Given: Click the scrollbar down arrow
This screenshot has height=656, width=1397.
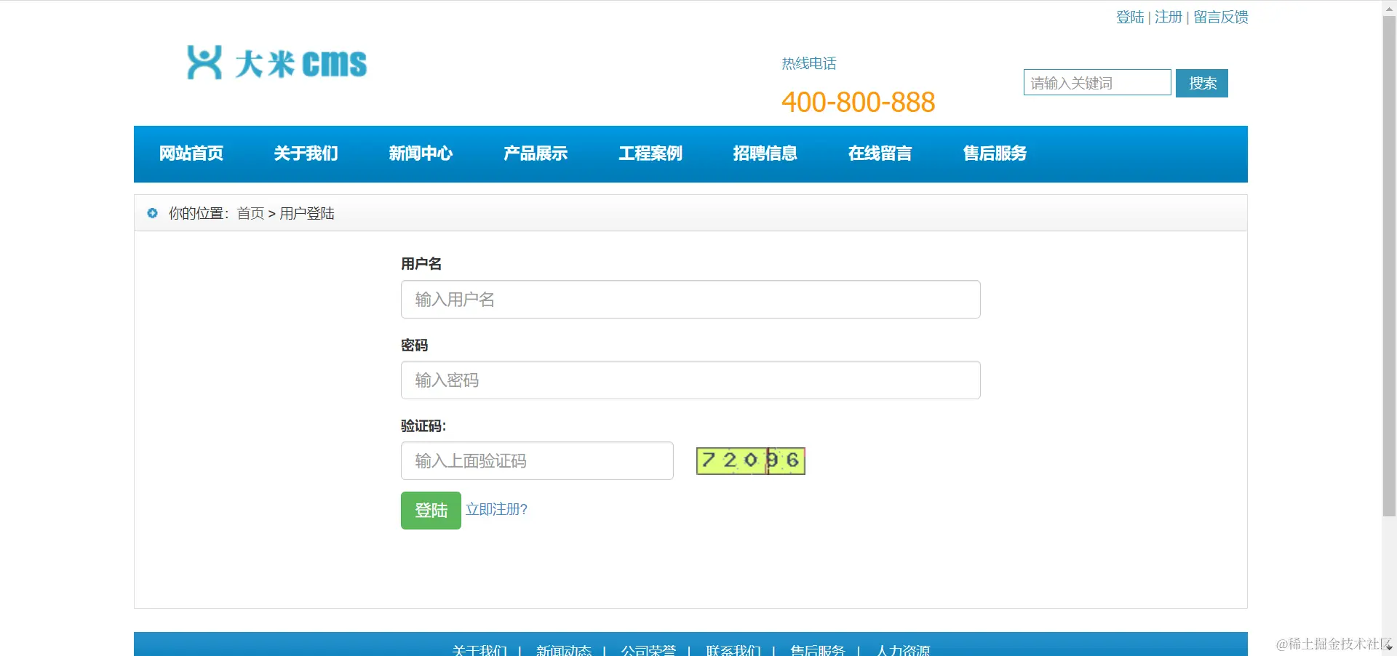Looking at the screenshot, I should pos(1389,648).
